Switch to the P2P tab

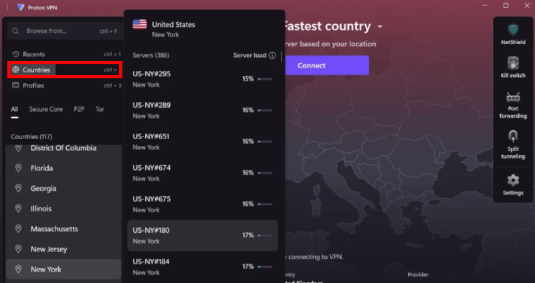[79, 109]
